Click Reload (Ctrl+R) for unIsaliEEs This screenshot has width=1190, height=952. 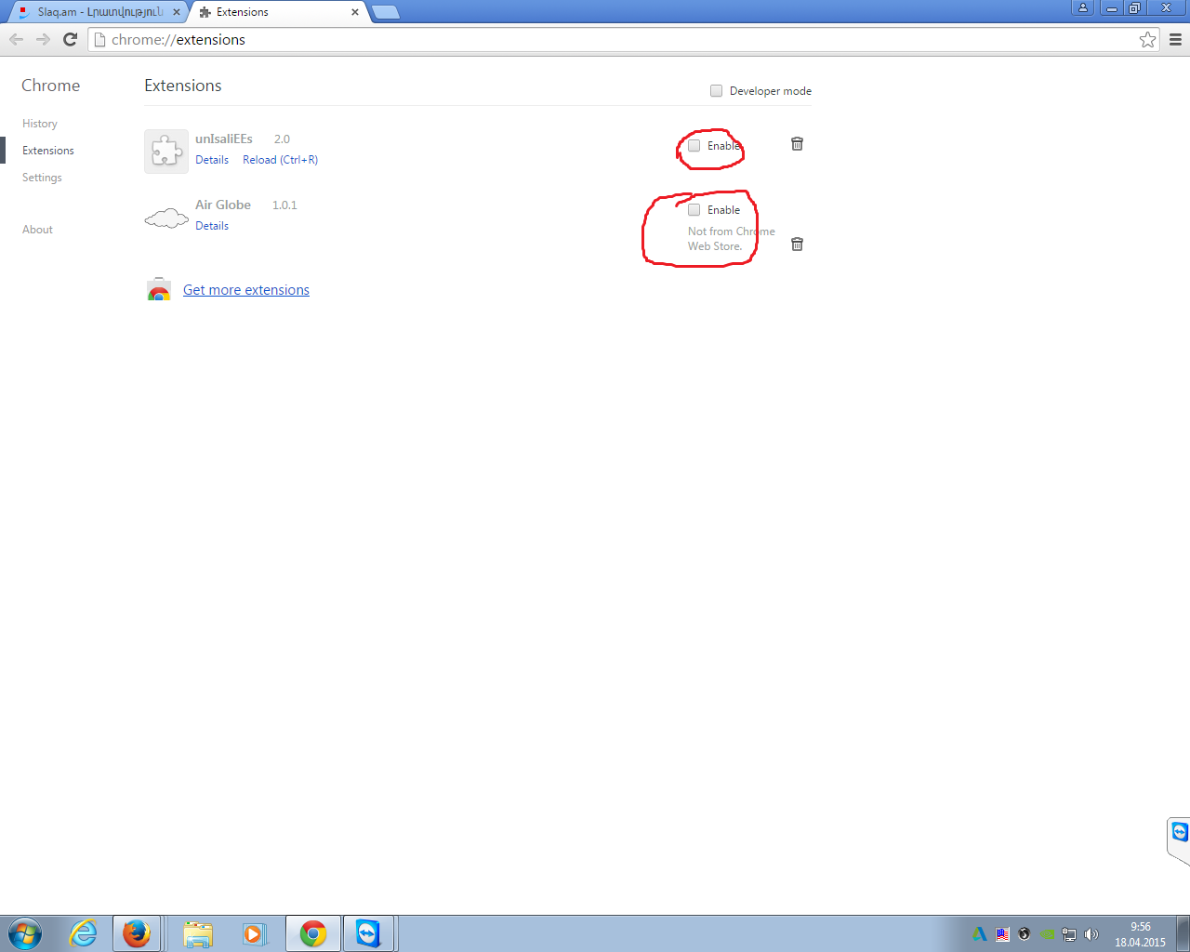pos(281,160)
